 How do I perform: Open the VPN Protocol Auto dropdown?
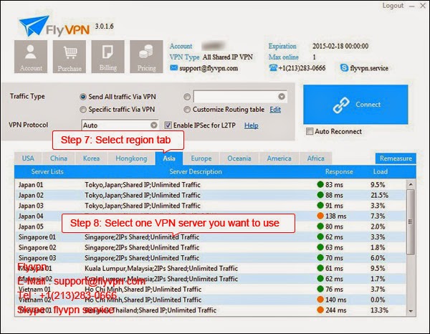(120, 125)
